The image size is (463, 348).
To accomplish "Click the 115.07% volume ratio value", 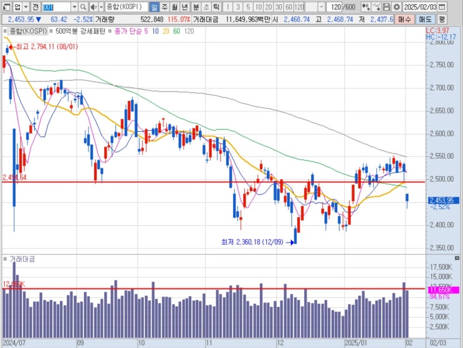I will [179, 19].
